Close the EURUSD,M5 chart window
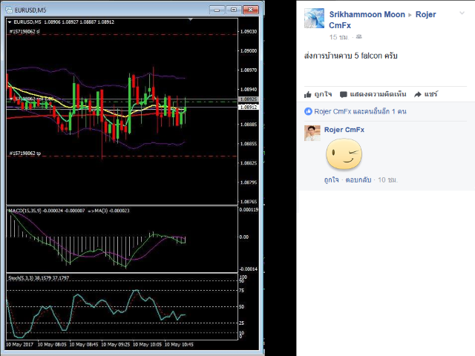The image size is (475, 356). (251, 10)
